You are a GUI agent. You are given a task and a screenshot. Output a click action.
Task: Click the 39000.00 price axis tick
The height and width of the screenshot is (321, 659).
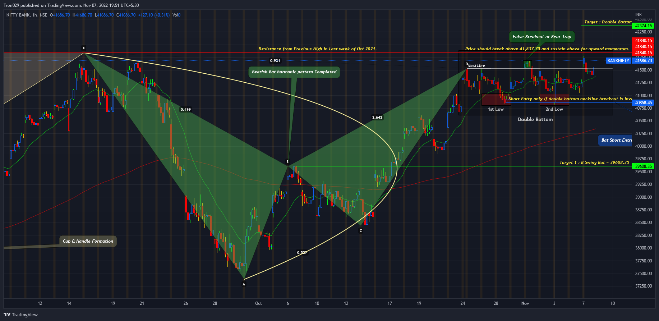pos(644,197)
